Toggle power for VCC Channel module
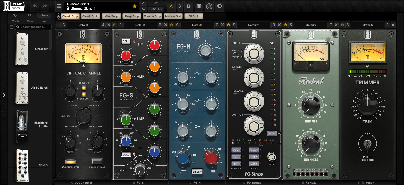This screenshot has width=404, height=185. click(x=58, y=25)
